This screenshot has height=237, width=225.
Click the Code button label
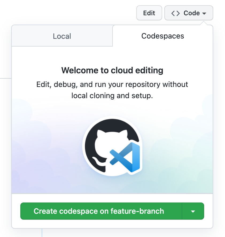coord(192,13)
